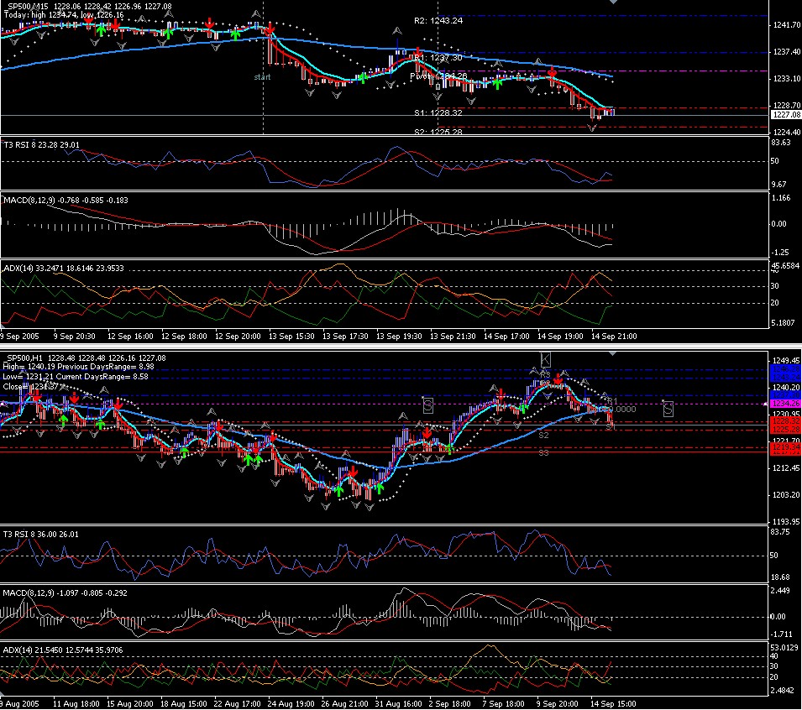Select the 'R1: 1237.30' resistance label
The width and height of the screenshot is (802, 710).
[438, 58]
